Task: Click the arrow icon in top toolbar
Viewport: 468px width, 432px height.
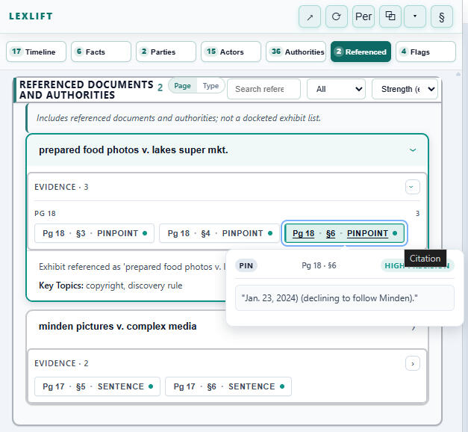Action: pyautogui.click(x=310, y=16)
